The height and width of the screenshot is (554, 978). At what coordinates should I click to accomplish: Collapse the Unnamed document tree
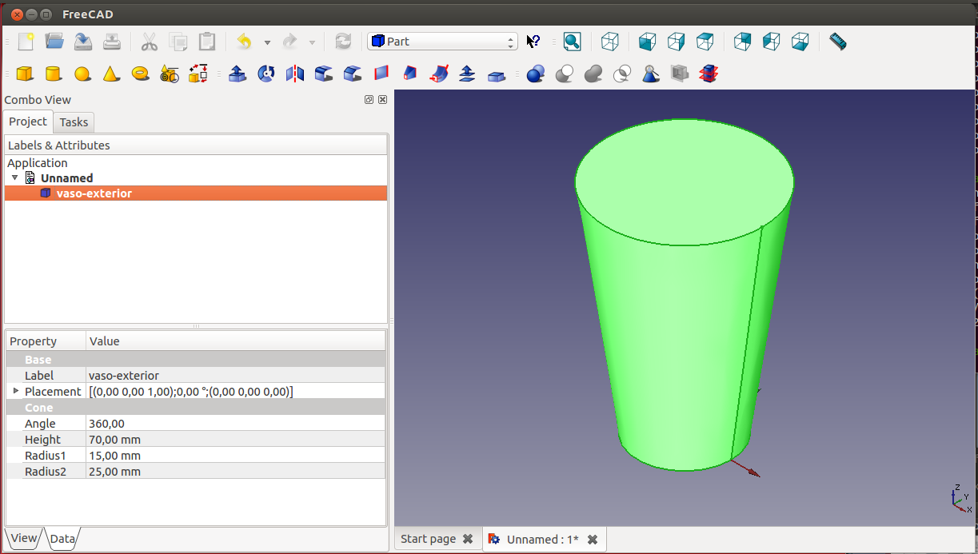[x=14, y=177]
